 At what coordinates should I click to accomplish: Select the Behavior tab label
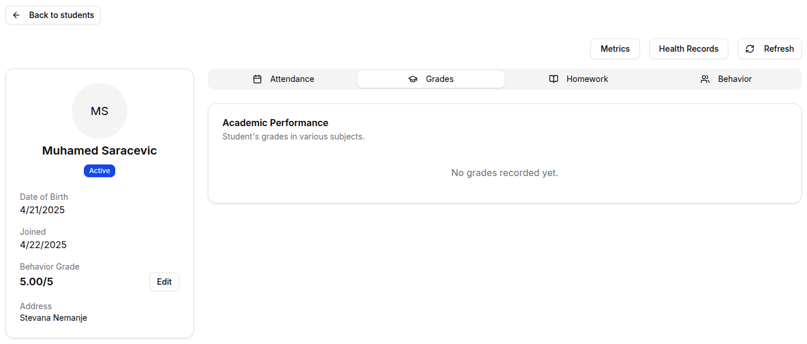click(x=734, y=79)
